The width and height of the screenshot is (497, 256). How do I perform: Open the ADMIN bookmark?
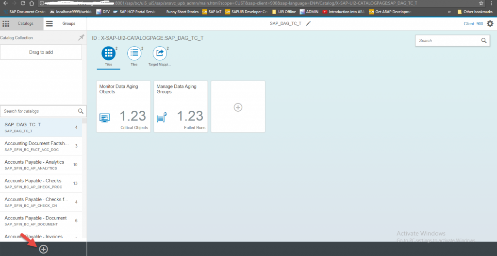(x=309, y=12)
